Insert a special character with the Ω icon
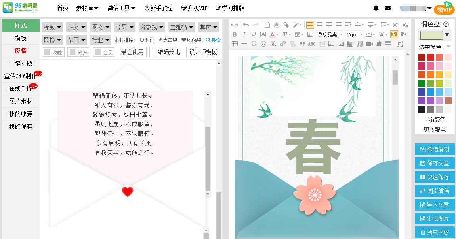This screenshot has height=239, width=456. [x=254, y=44]
